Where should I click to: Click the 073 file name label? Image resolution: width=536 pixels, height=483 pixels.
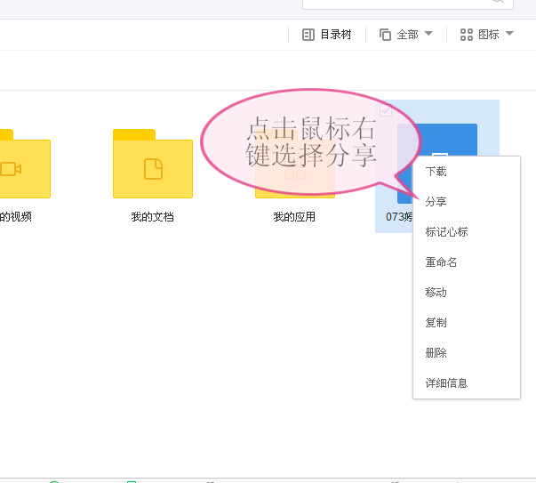[x=399, y=217]
